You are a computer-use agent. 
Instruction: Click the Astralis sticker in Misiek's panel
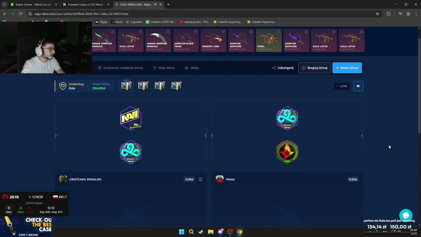[x=287, y=152]
